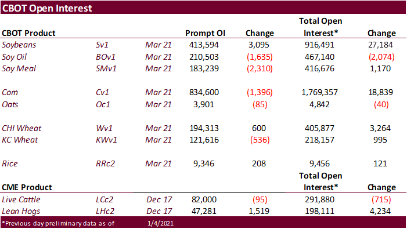Click the Corn total open interest 1,769,357
Screen dimensions: 407x229
(319, 92)
